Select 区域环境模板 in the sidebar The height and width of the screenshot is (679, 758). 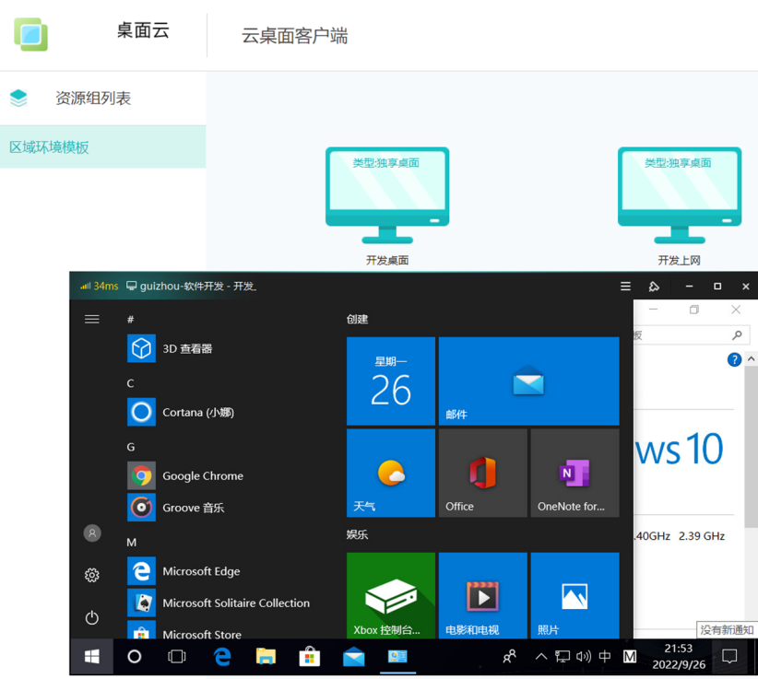click(x=103, y=147)
